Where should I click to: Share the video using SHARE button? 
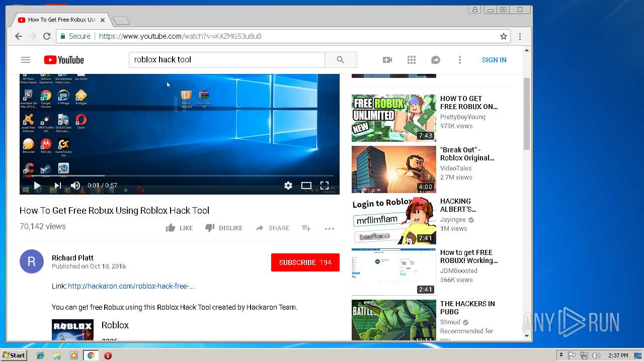coord(272,228)
